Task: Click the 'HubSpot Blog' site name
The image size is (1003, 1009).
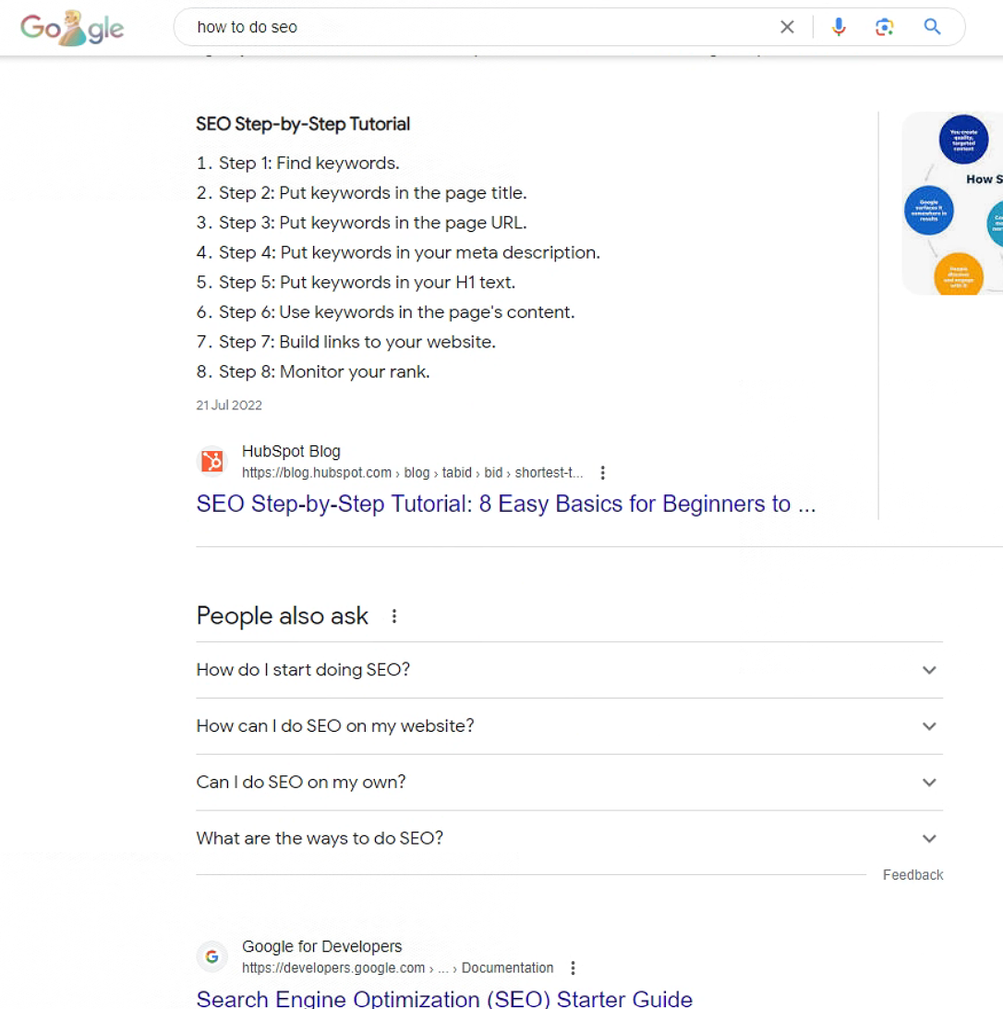Action: click(x=291, y=451)
